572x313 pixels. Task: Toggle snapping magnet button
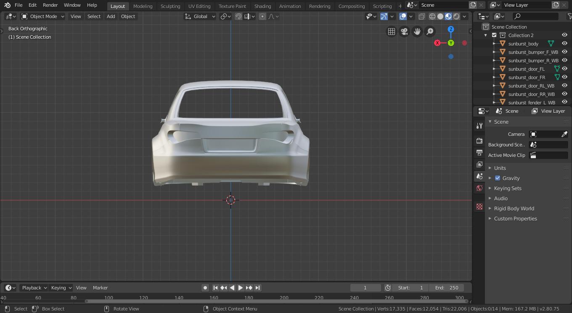238,16
